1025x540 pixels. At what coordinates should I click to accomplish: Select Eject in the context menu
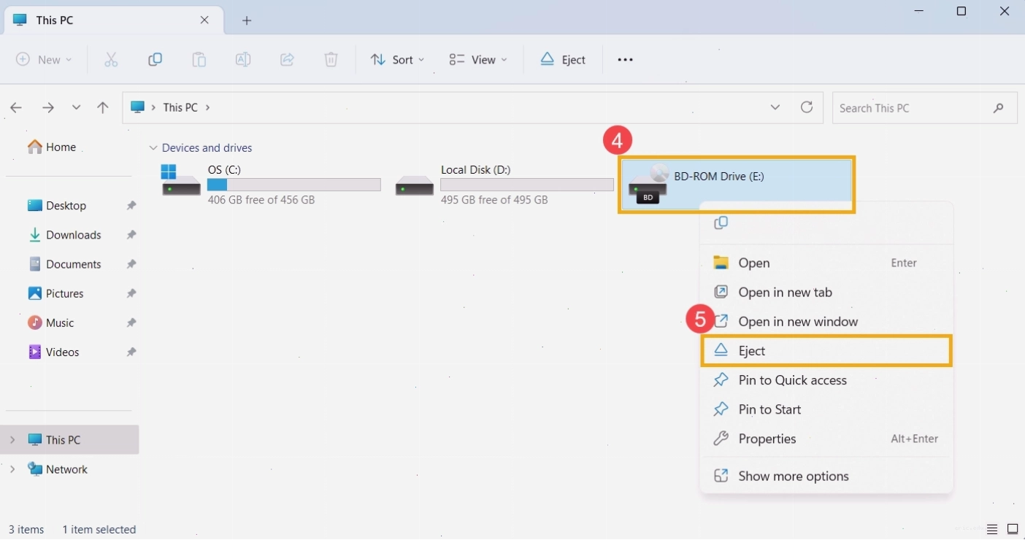pyautogui.click(x=826, y=351)
